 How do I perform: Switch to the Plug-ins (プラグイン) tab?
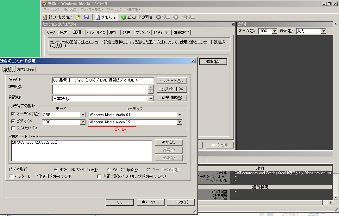click(143, 32)
